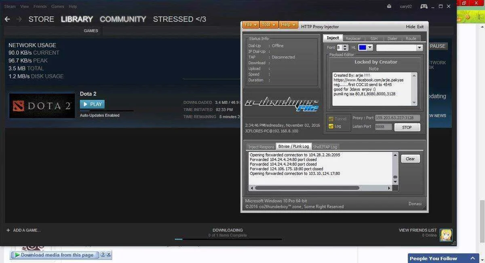The height and width of the screenshot is (263, 485).
Task: Adjust the Font size spinner arrows
Action: pos(345,48)
